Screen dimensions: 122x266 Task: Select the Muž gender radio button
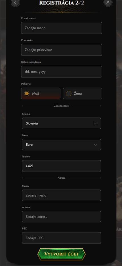pos(27,94)
